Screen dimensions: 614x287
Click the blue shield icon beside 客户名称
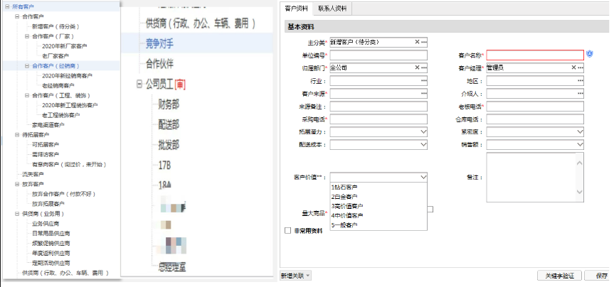pos(589,54)
